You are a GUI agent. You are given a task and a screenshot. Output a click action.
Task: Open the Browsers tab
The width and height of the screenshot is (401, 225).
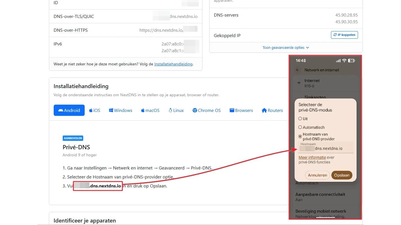(x=241, y=110)
